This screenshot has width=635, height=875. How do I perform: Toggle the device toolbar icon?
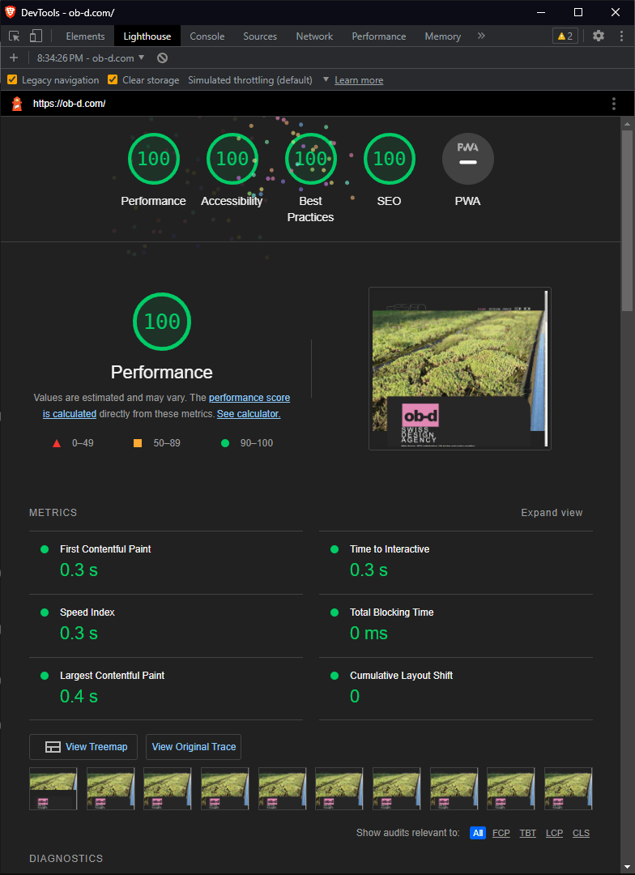coord(36,36)
